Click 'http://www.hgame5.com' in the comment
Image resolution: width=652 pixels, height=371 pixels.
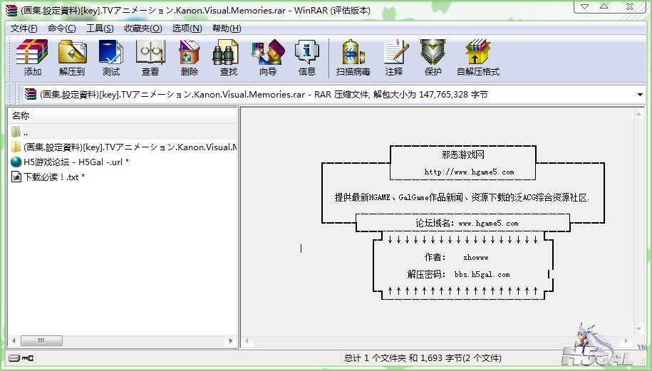469,172
